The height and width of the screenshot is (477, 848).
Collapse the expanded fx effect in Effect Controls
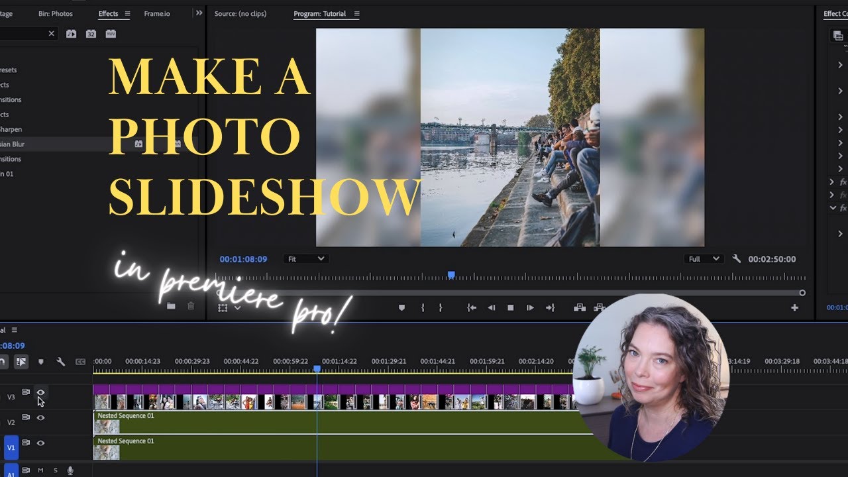point(833,208)
